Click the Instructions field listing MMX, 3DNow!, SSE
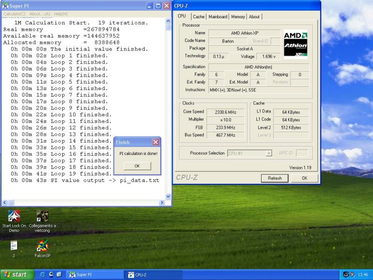Image resolution: width=373 pixels, height=280 pixels. click(259, 90)
